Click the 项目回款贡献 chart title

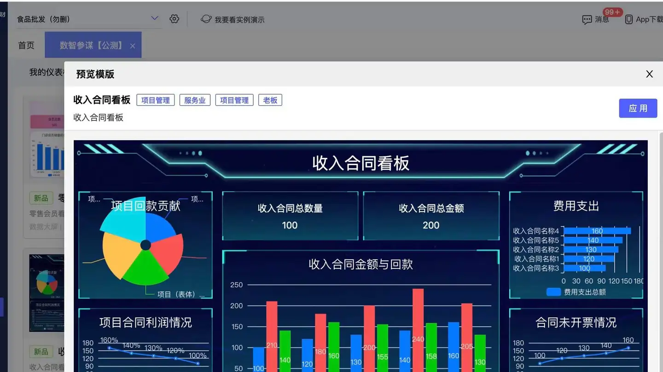146,206
